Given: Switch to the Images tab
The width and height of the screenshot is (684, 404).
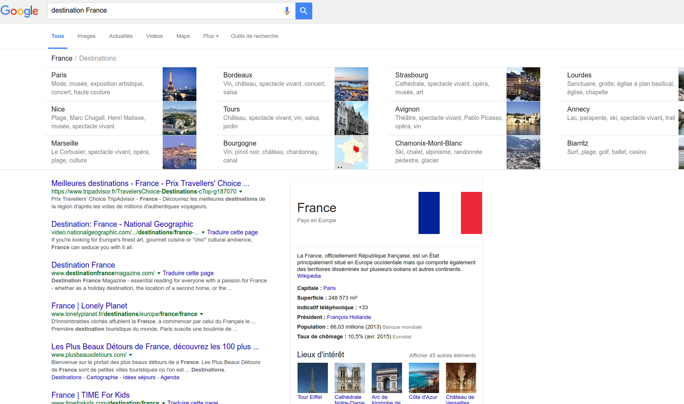Looking at the screenshot, I should point(86,36).
